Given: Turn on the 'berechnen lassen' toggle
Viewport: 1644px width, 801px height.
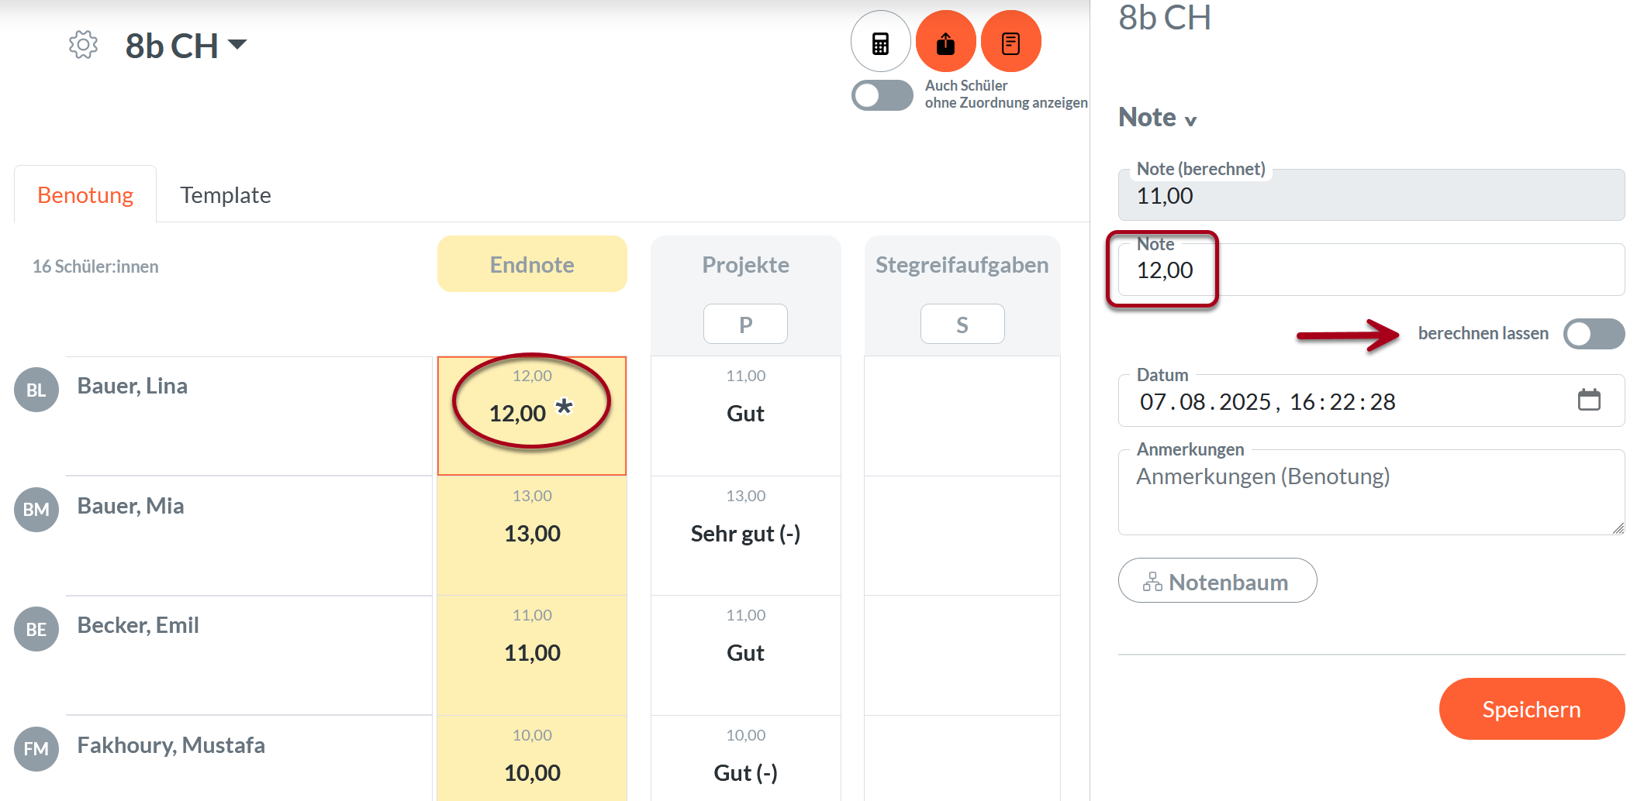Looking at the screenshot, I should [x=1593, y=333].
